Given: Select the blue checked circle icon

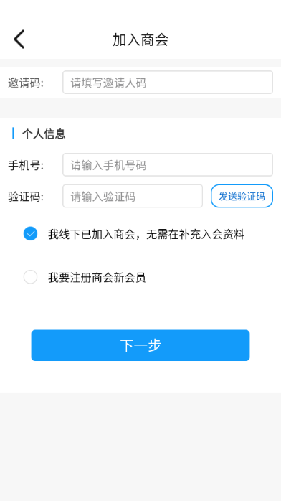Looking at the screenshot, I should (30, 233).
